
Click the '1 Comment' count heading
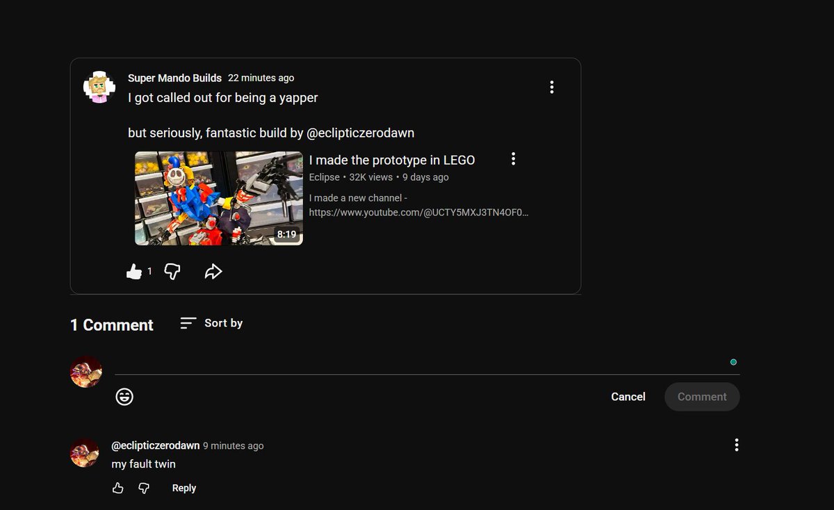pos(112,325)
